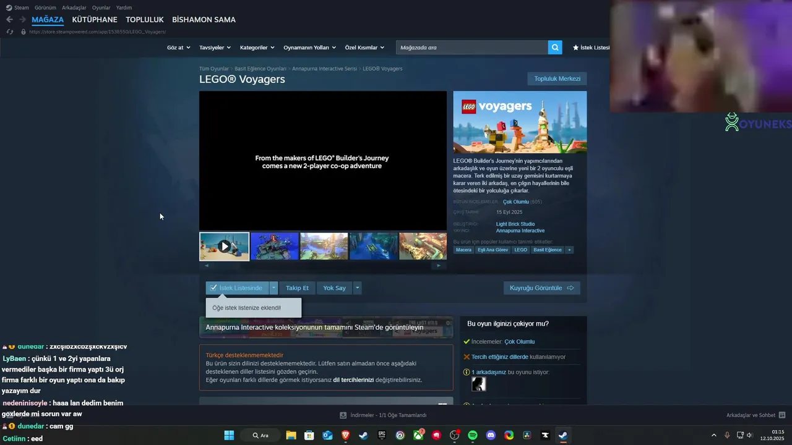
Task: Open Brave browser from the taskbar
Action: [x=345, y=435]
